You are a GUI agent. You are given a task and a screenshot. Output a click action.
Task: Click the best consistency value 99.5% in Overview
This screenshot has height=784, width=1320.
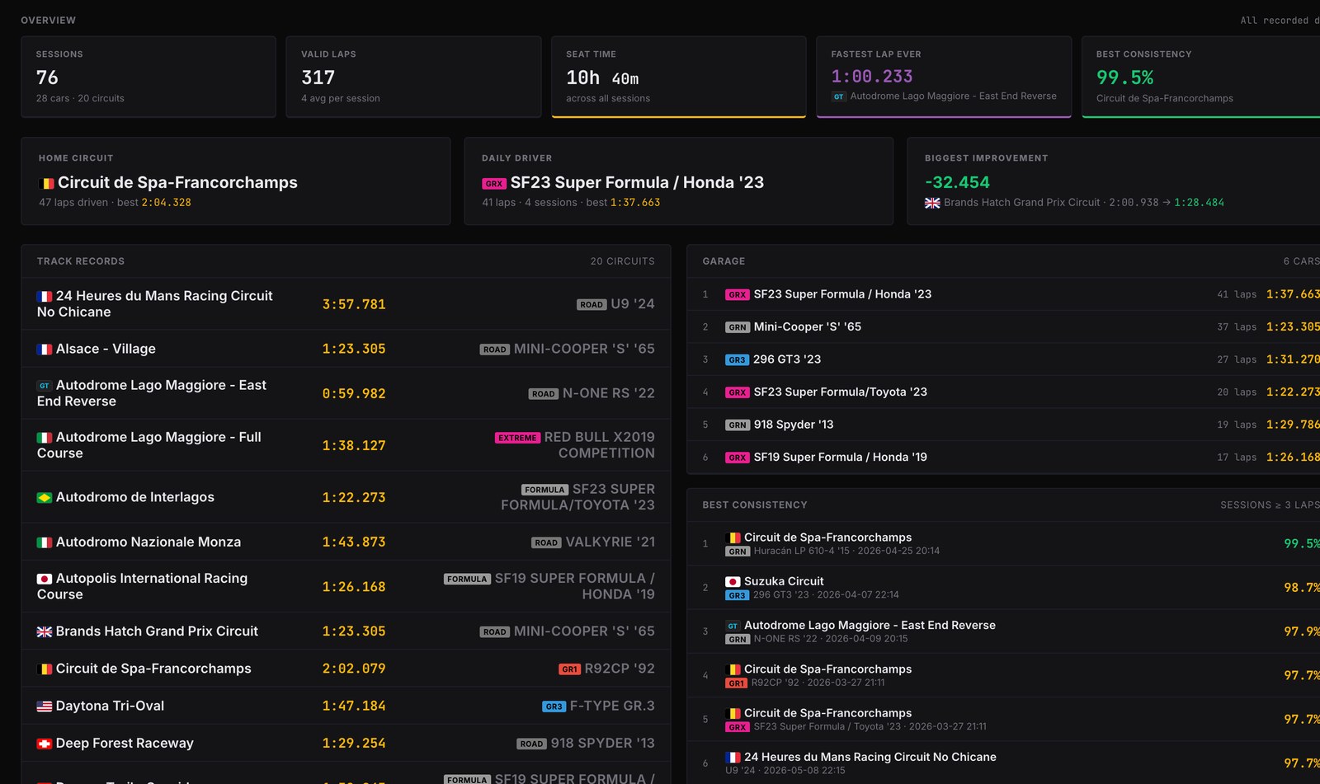pos(1124,77)
